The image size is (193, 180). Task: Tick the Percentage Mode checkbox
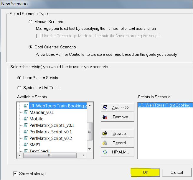(x=38, y=36)
